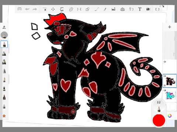Undo the last stroke
177x132 pixels.
click(x=27, y=9)
